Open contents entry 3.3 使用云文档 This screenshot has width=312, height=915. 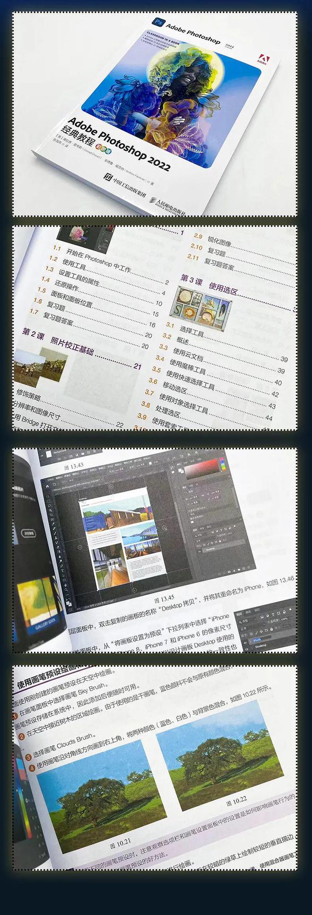coord(181,353)
